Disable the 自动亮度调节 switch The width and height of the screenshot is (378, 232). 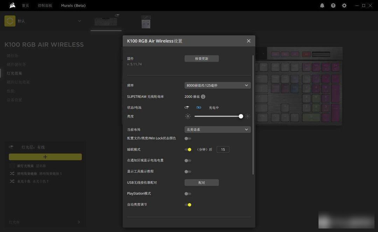188,205
